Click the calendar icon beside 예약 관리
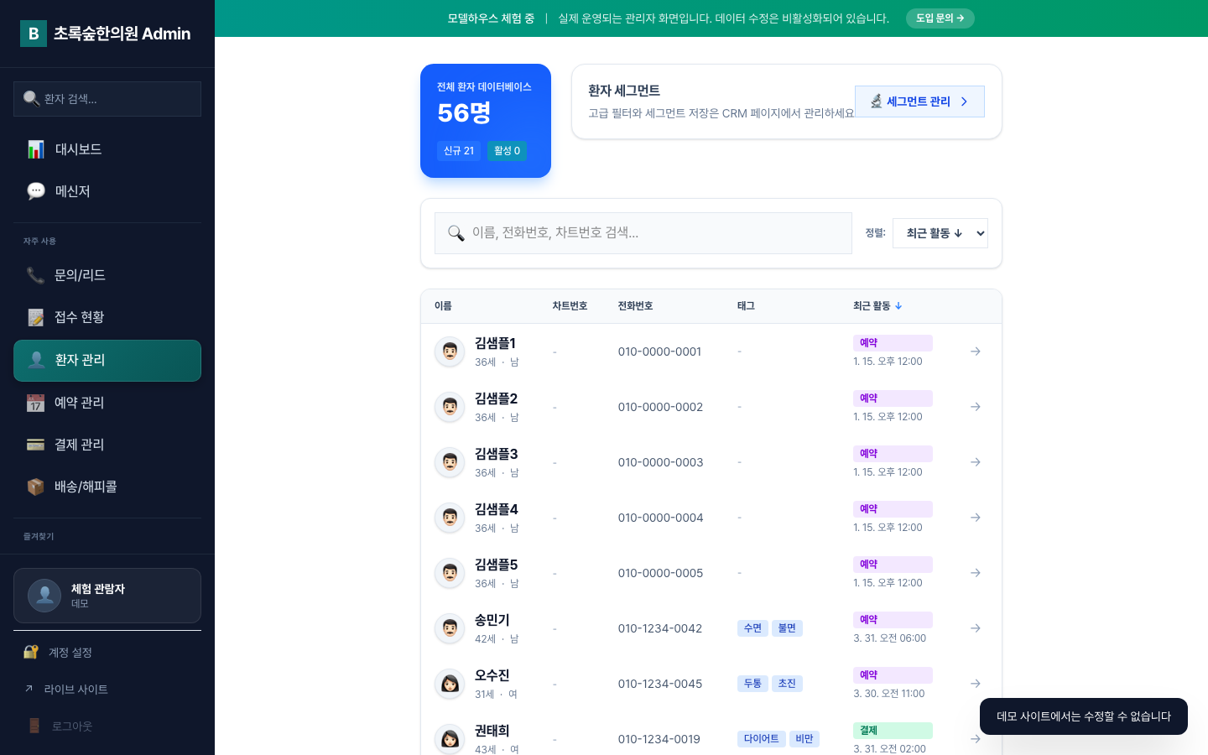This screenshot has width=1208, height=755. tap(35, 403)
